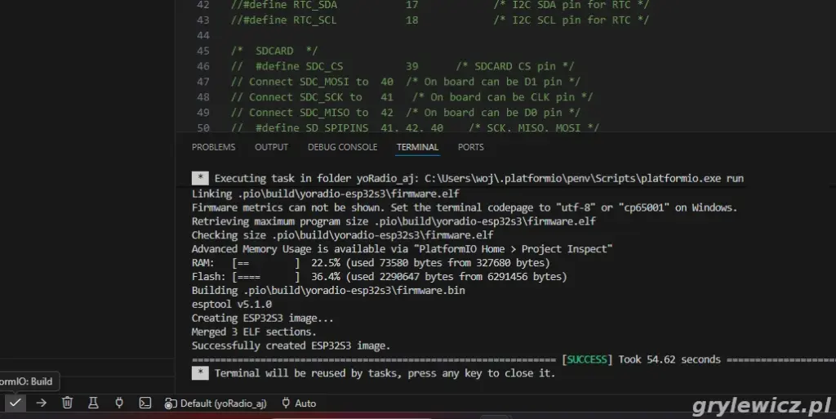Run tests with the flask icon

pos(93,403)
